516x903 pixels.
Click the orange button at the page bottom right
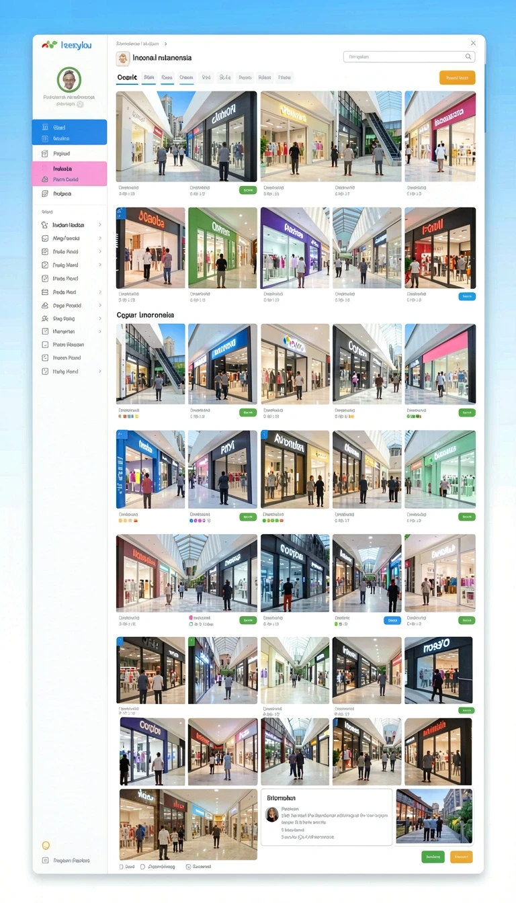pos(461,857)
